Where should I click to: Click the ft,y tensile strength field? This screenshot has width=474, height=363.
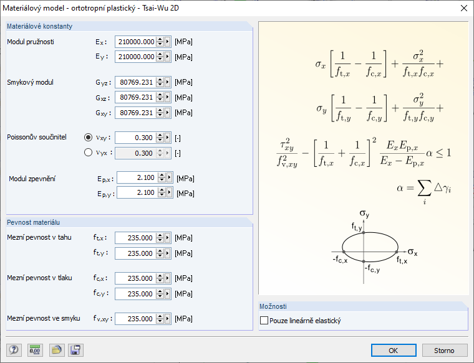click(x=136, y=253)
